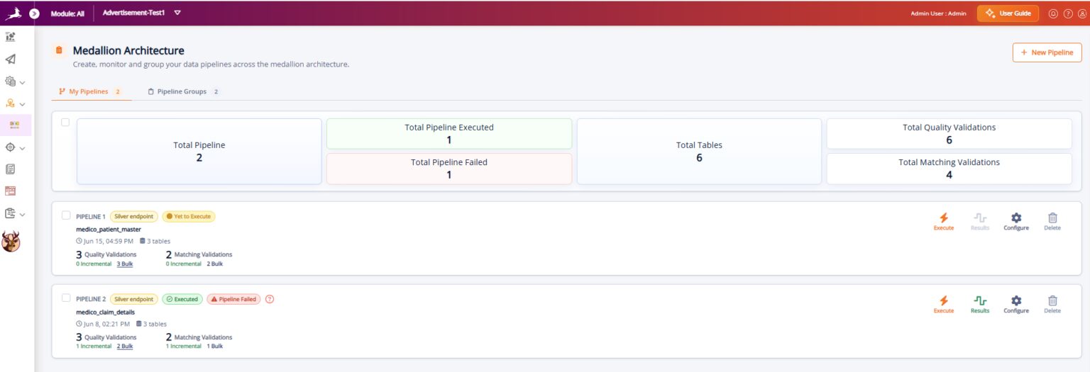The width and height of the screenshot is (1090, 372).
Task: Click 1 Bulk under Pipeline 2 Matching Validations
Action: pyautogui.click(x=215, y=346)
